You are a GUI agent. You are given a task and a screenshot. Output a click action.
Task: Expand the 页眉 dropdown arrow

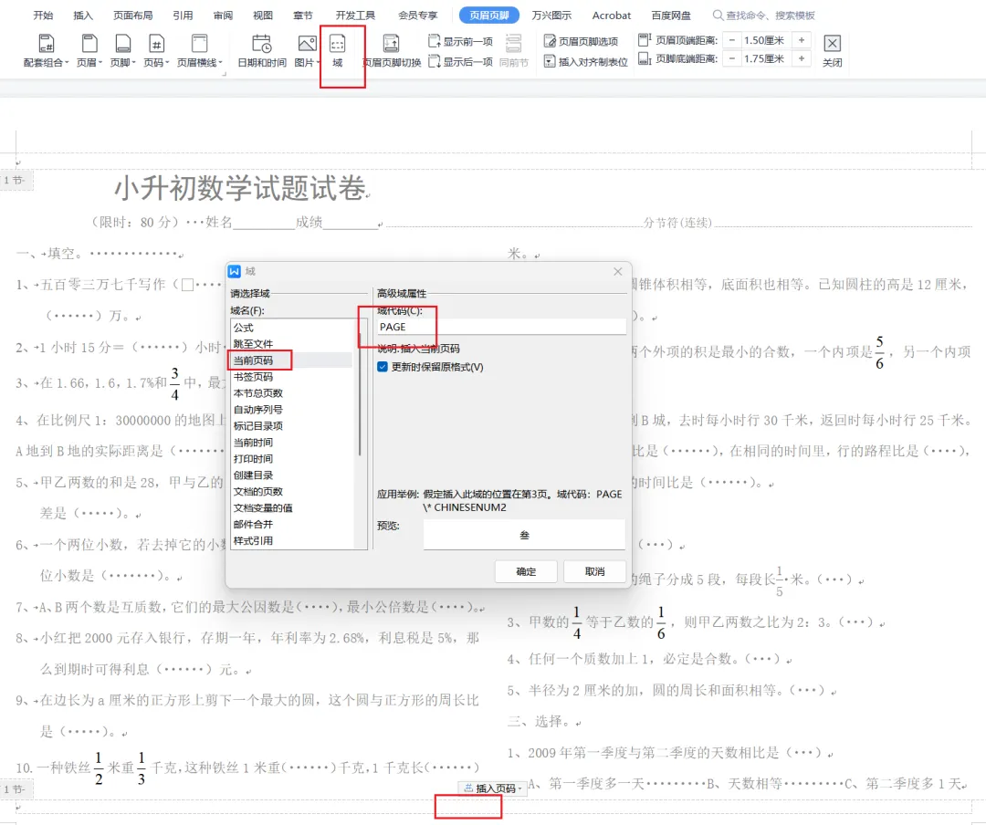tap(100, 63)
